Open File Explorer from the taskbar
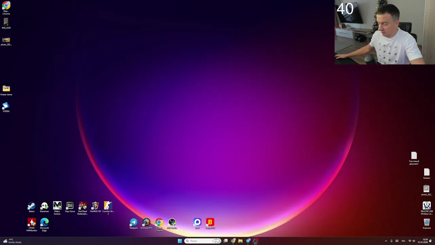 pyautogui.click(x=240, y=241)
